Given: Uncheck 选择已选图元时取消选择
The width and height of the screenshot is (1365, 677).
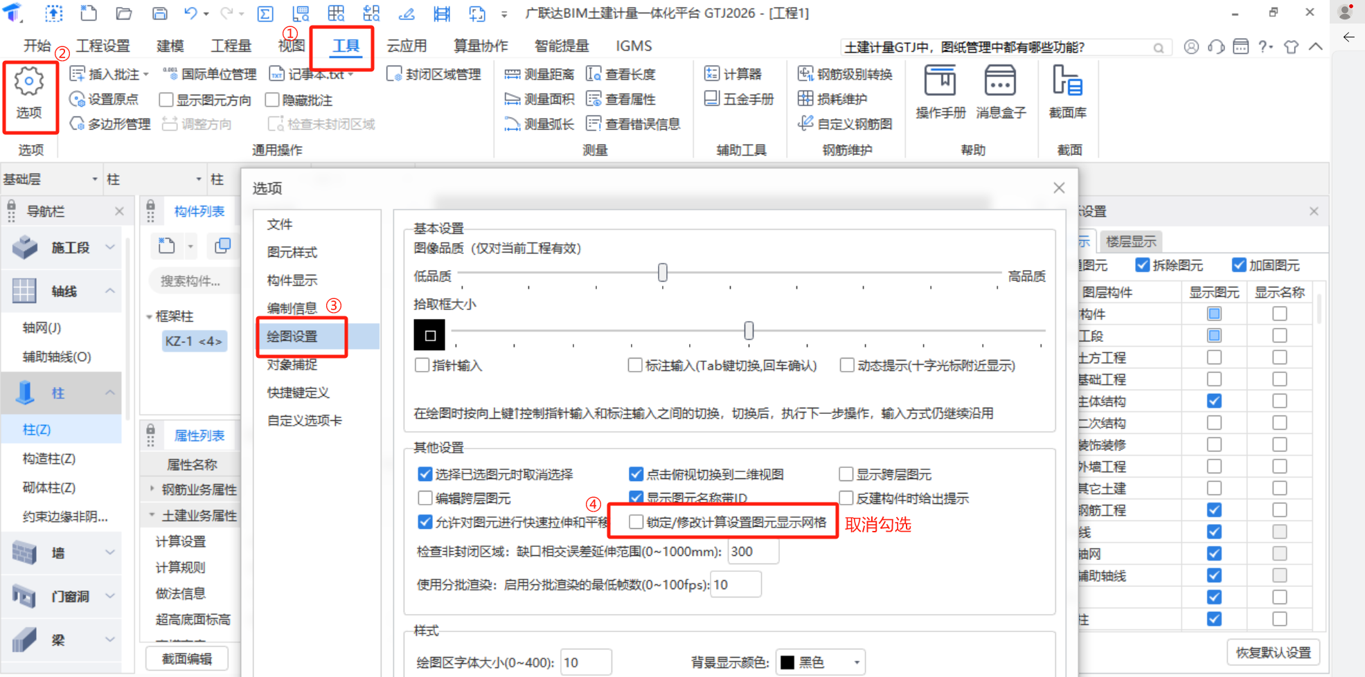Looking at the screenshot, I should click(x=425, y=474).
